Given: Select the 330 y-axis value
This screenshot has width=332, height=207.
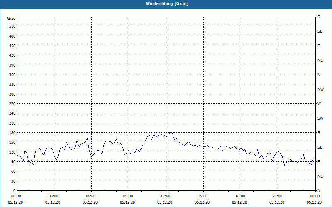Looking at the screenshot, I should pos(12,84).
